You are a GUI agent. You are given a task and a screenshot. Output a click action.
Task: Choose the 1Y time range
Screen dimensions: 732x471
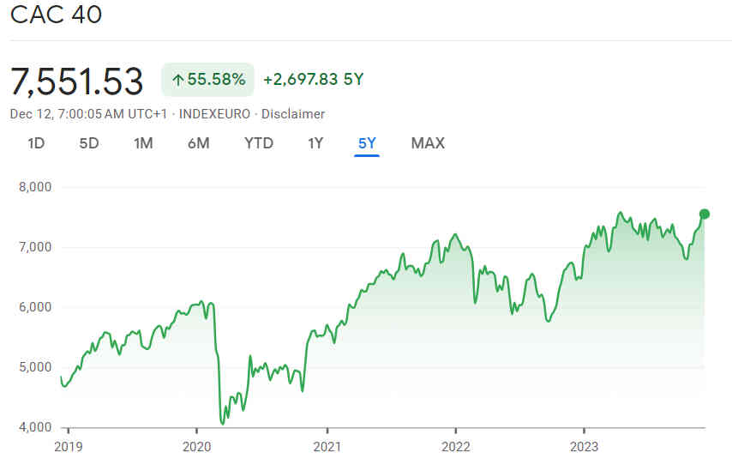tap(315, 143)
